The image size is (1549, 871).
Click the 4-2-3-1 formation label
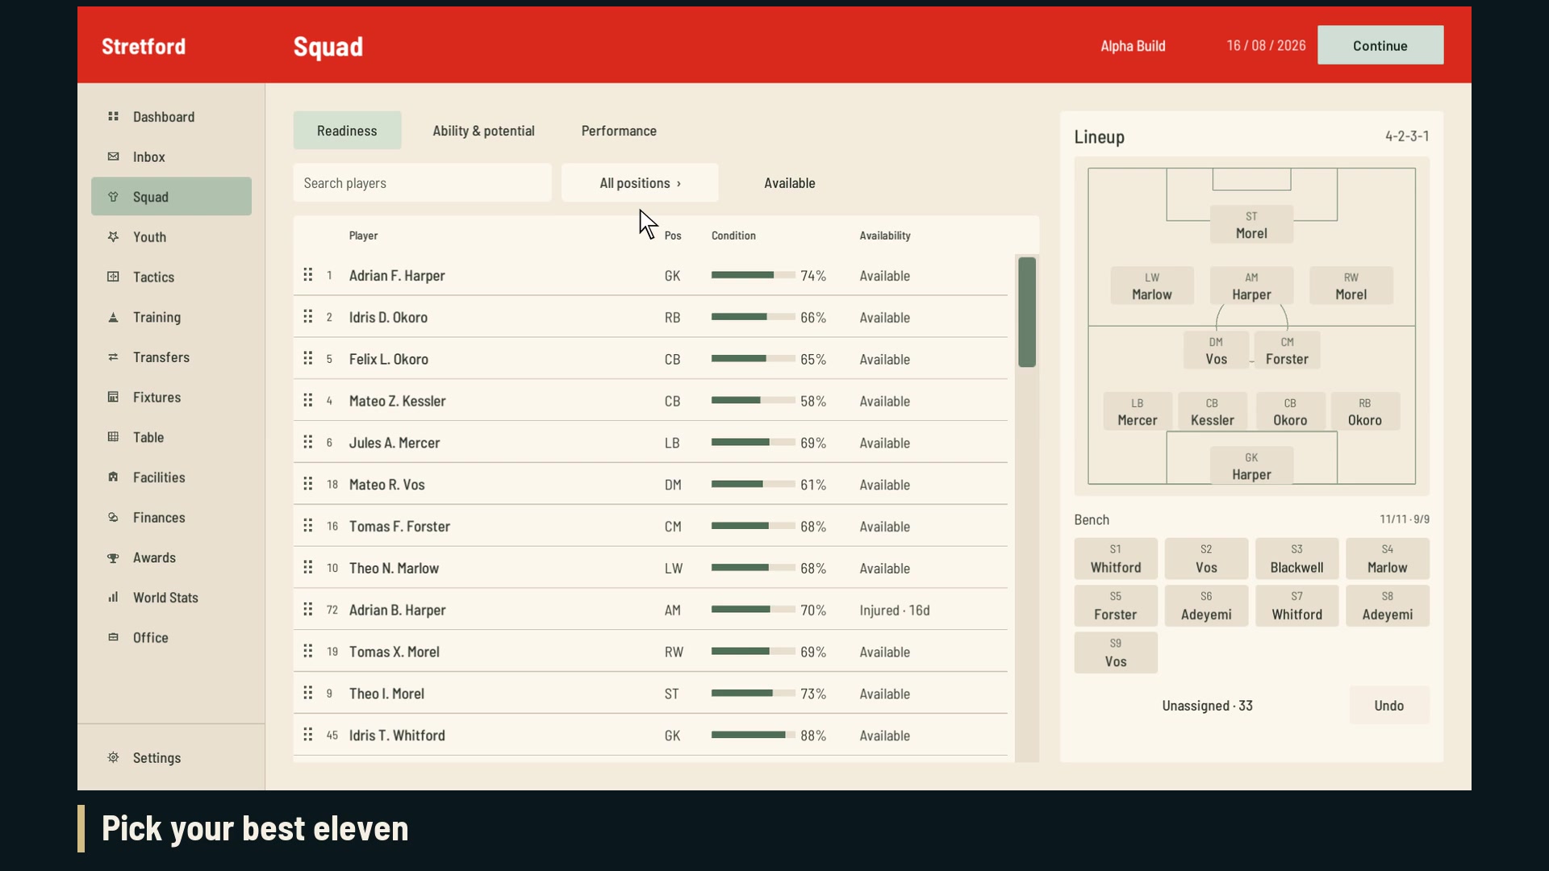coord(1407,136)
